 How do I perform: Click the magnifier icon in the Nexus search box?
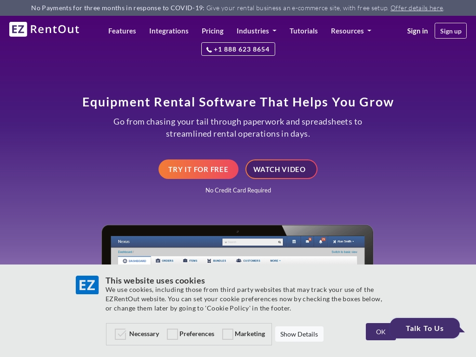[x=279, y=242]
